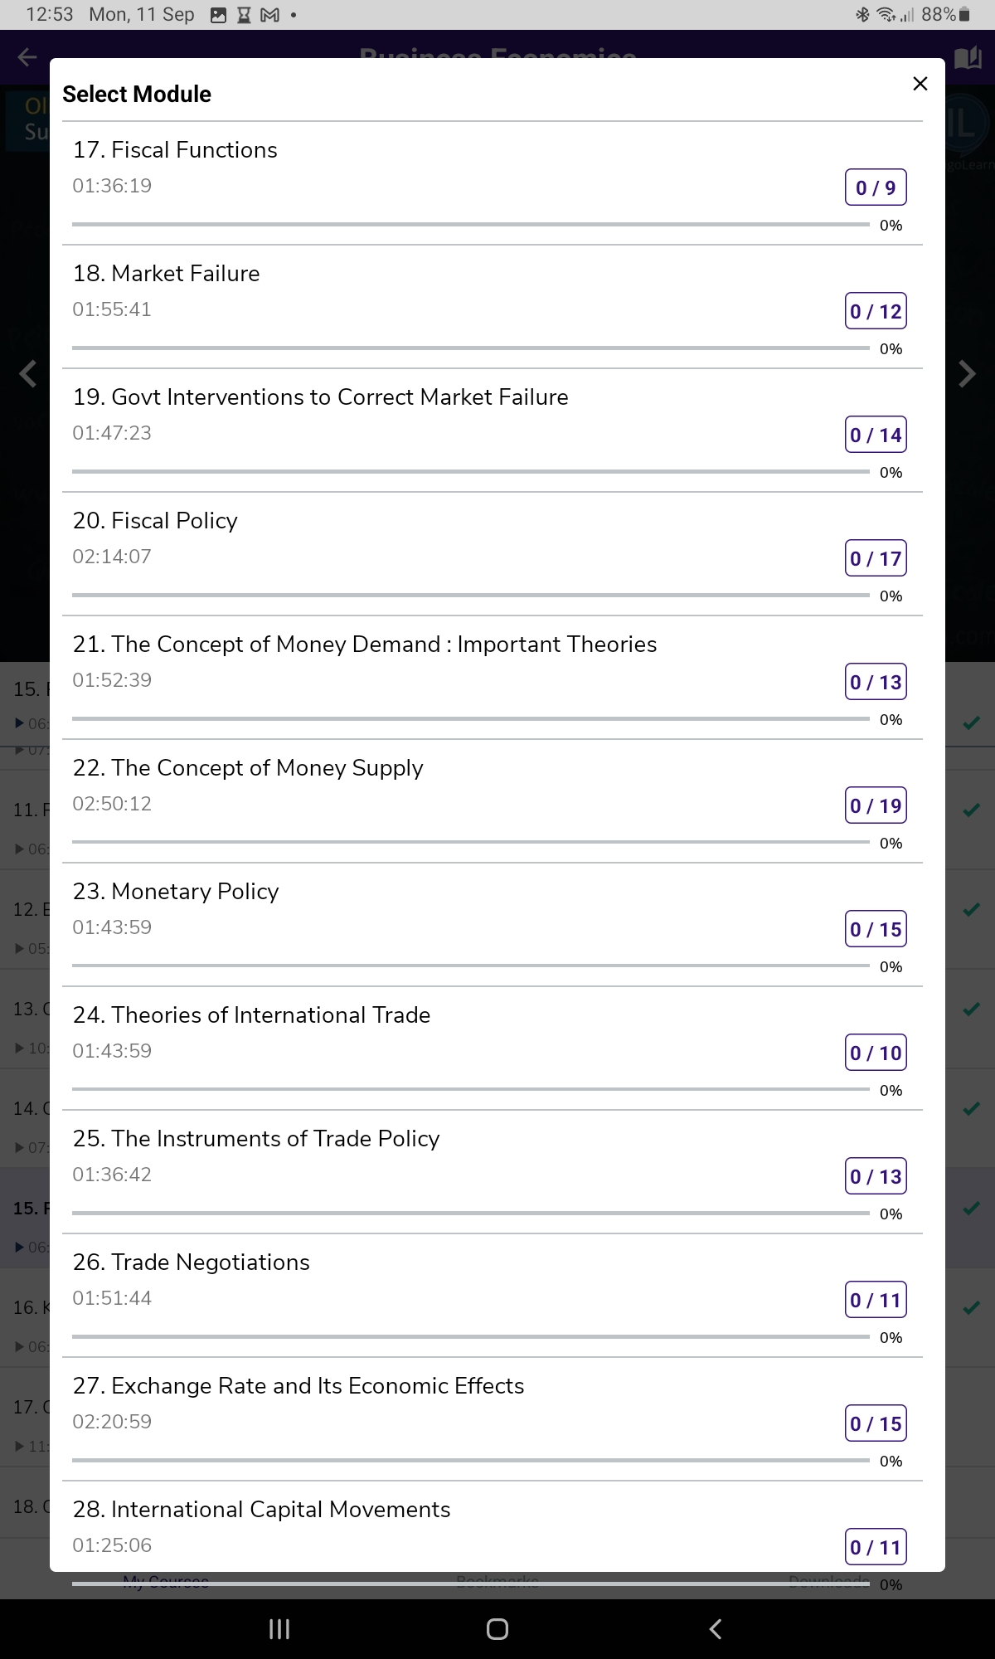This screenshot has height=1659, width=995.
Task: Select 27. Exchange Rate and Its Economic Effects
Action: coord(298,1386)
